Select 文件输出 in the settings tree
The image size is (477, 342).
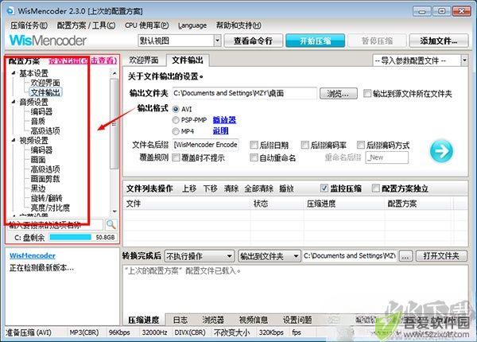(45, 92)
